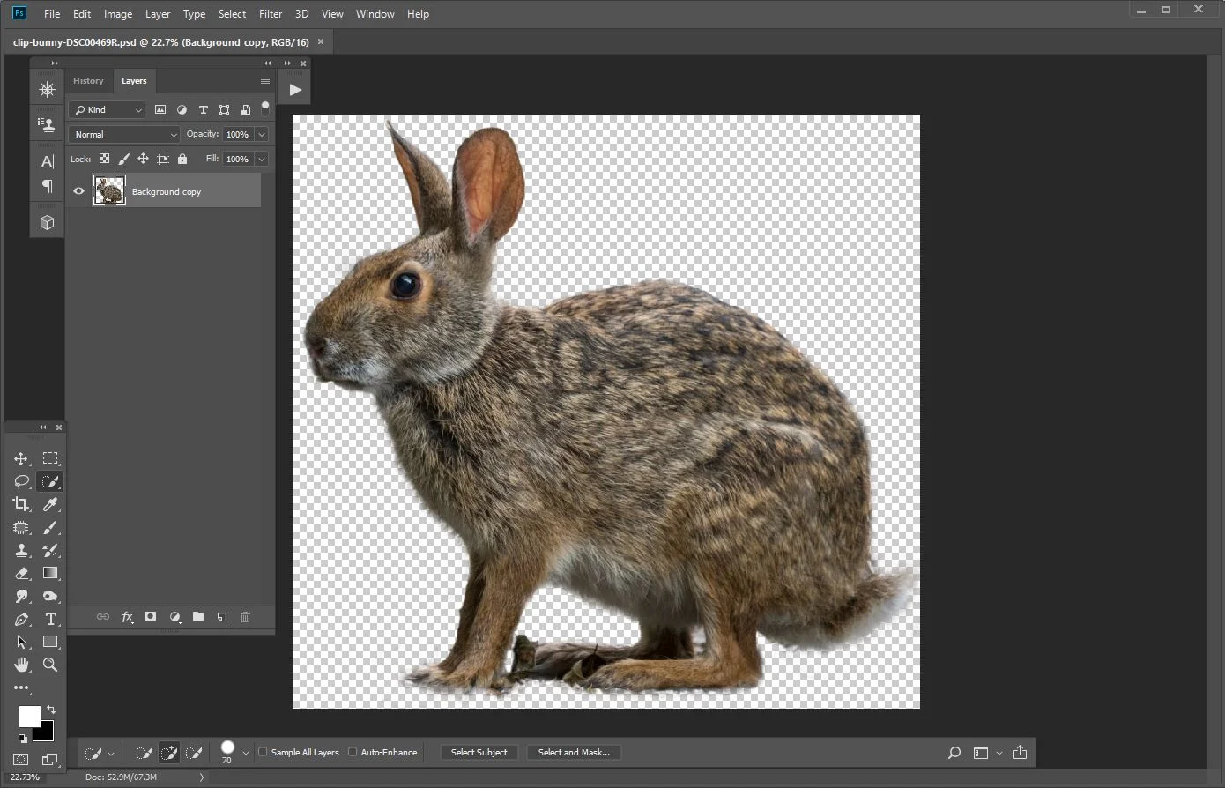Switch to the History tab
The image size is (1225, 788).
pos(88,81)
